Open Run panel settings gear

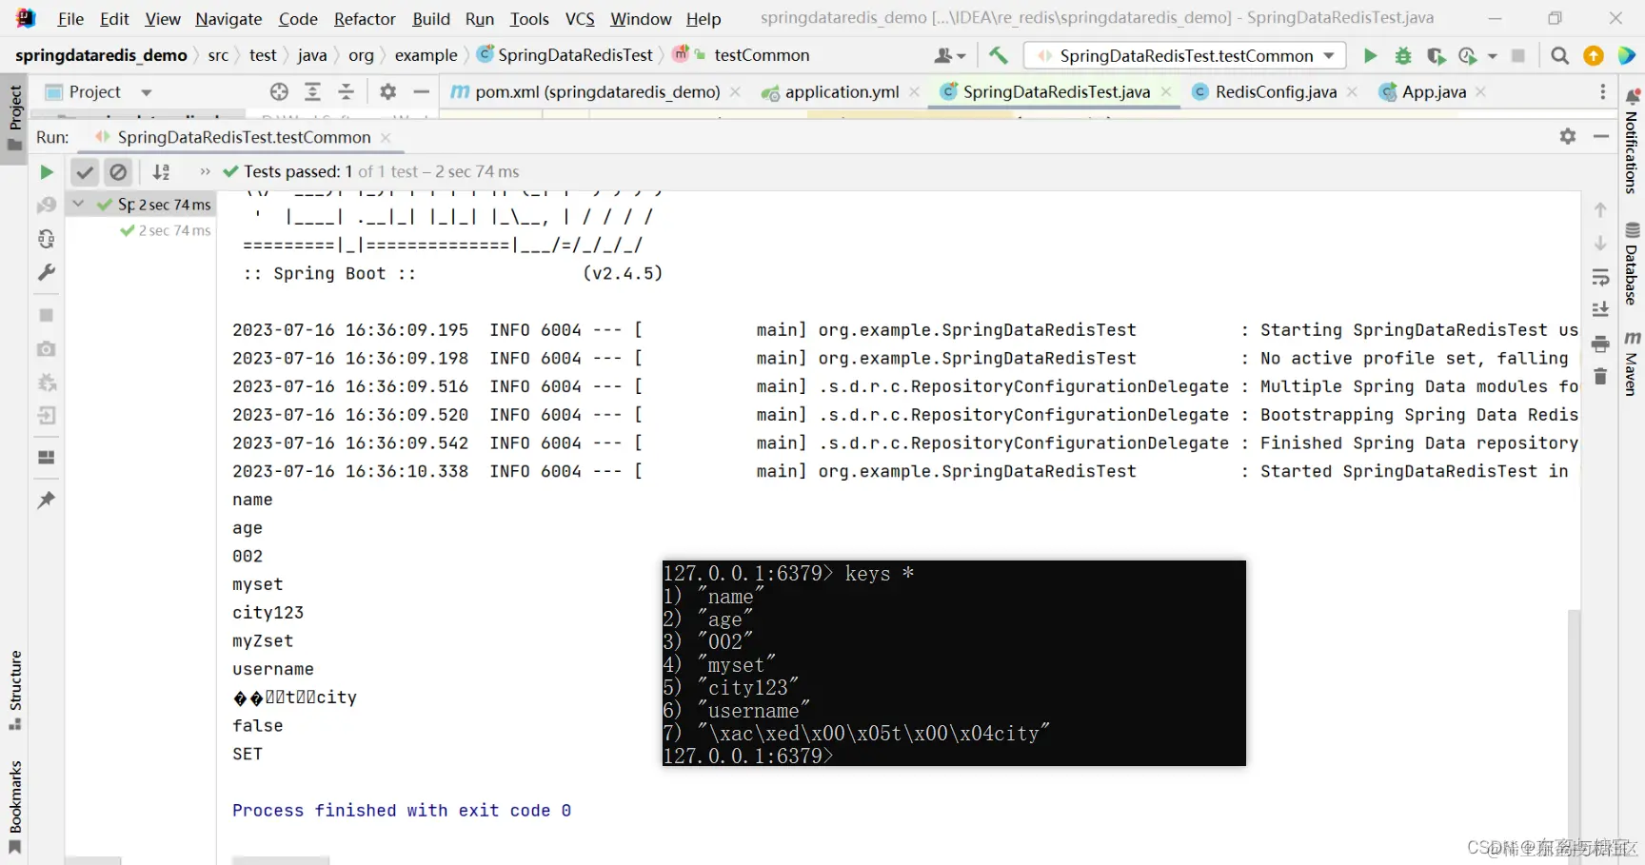[1568, 137]
